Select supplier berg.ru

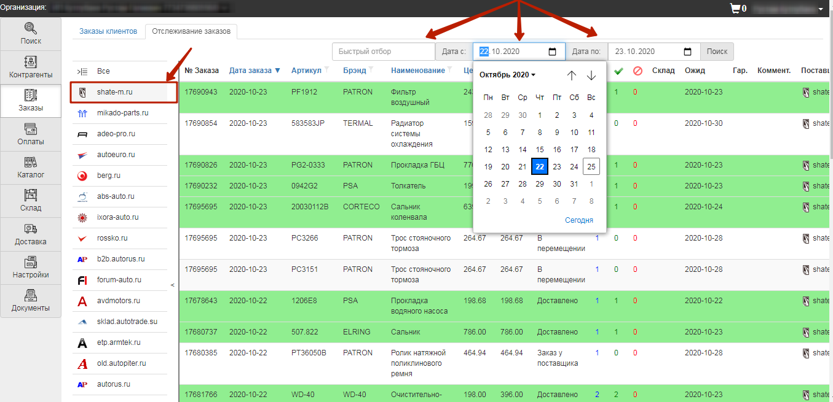[120, 176]
